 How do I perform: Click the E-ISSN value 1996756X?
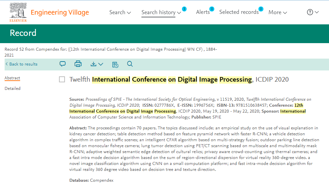pyautogui.click(x=203, y=105)
